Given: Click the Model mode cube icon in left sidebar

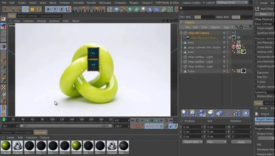Looking at the screenshot, I should coord(3,46).
